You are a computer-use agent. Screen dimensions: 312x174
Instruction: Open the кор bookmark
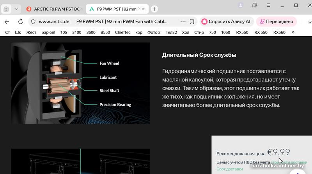(x=139, y=32)
